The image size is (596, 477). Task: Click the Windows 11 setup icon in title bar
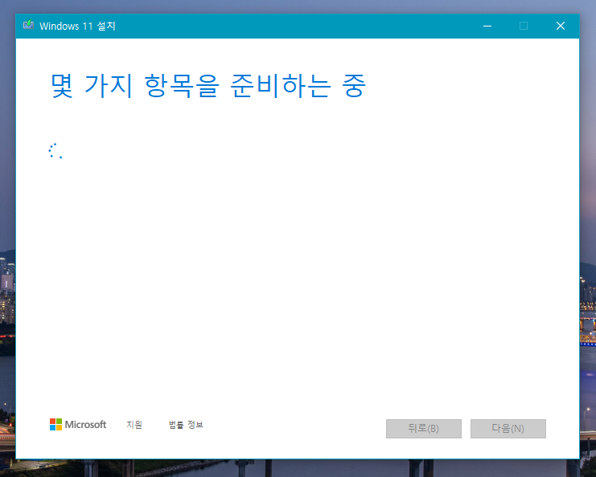(x=28, y=25)
